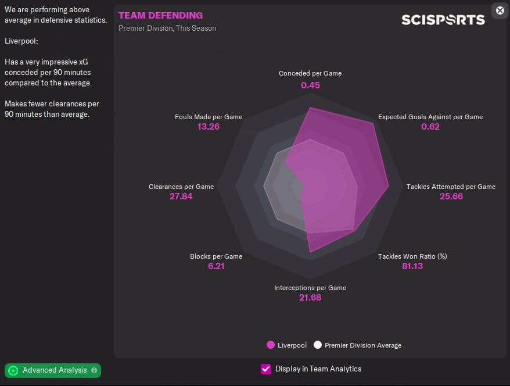The width and height of the screenshot is (510, 386).
Task: Click the 21.68 interceptions value
Action: (x=310, y=298)
